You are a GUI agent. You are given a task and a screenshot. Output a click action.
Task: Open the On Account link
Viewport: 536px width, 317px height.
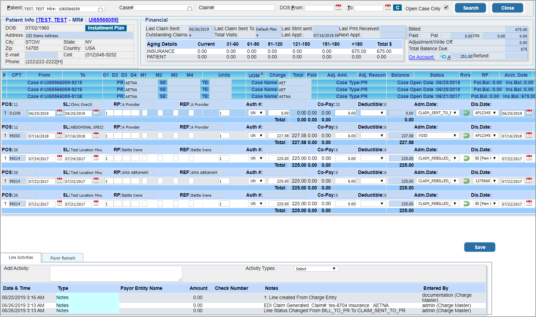coord(421,57)
